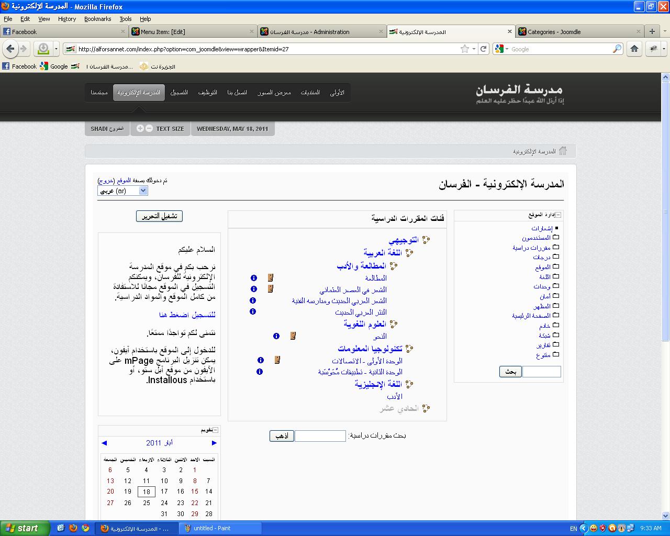Click the page vertical scrollbar

665,209
